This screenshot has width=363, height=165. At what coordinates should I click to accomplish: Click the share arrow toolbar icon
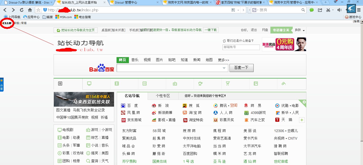320,10
